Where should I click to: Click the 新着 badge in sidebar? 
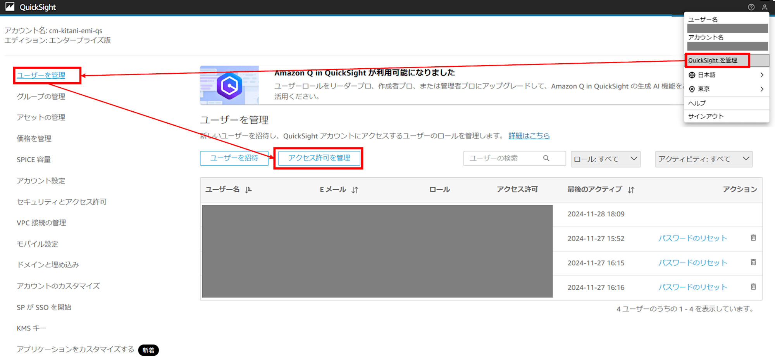148,350
